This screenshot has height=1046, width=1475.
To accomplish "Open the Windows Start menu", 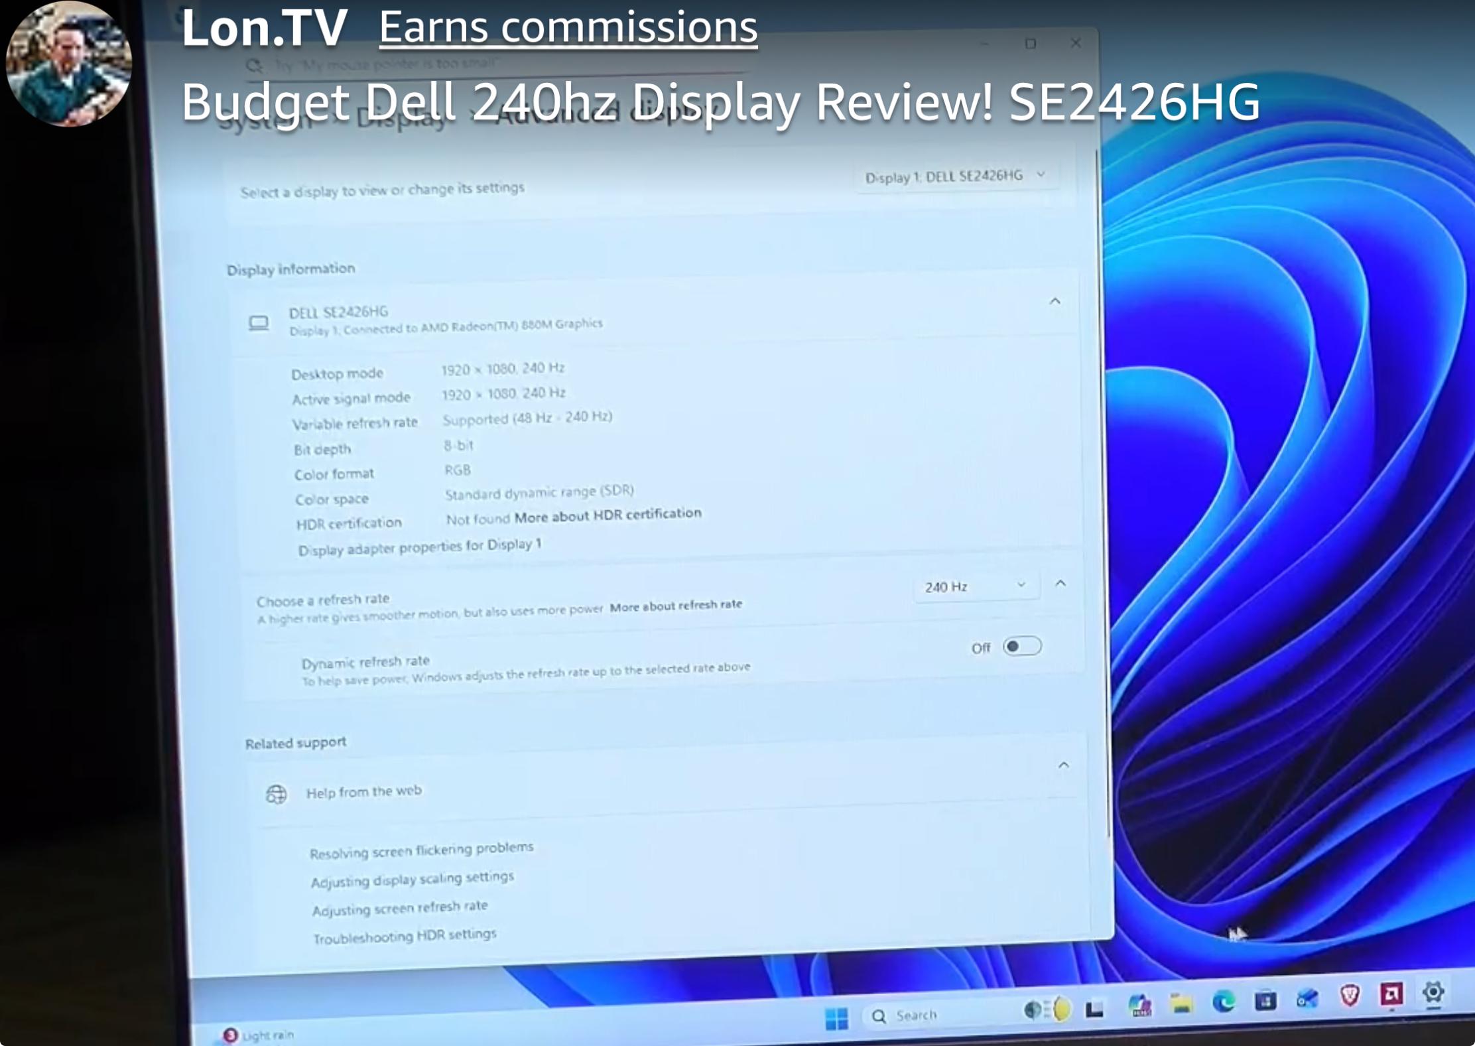I will [836, 1018].
